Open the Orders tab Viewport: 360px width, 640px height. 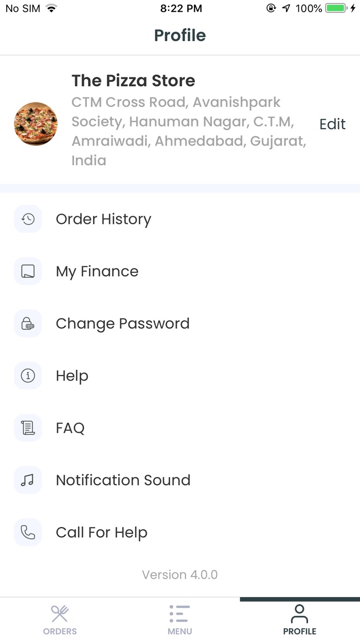(x=60, y=619)
